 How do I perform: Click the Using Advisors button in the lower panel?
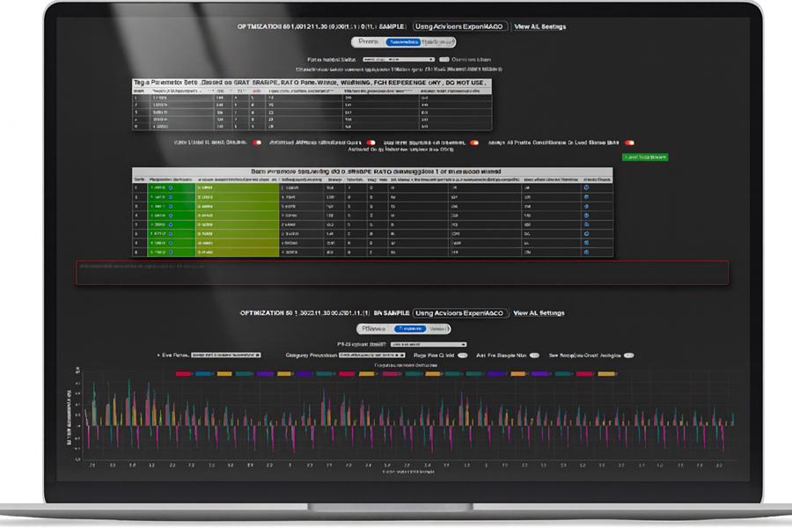(x=459, y=313)
